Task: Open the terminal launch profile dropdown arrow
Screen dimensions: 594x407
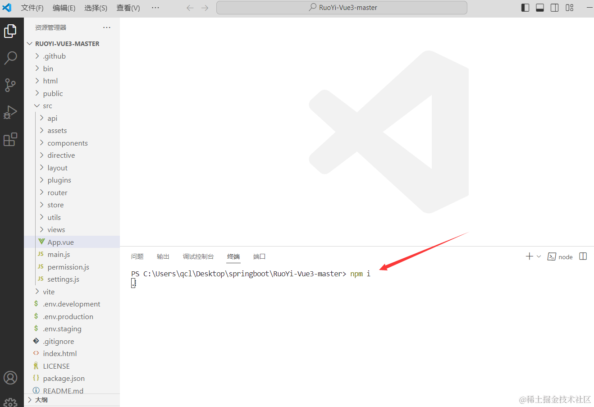Action: 539,256
